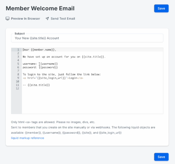
Task: Click the bottom Save button
Action: tap(161, 157)
